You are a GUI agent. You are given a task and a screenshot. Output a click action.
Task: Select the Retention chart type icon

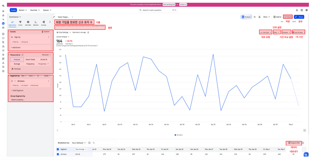pos(36,23)
